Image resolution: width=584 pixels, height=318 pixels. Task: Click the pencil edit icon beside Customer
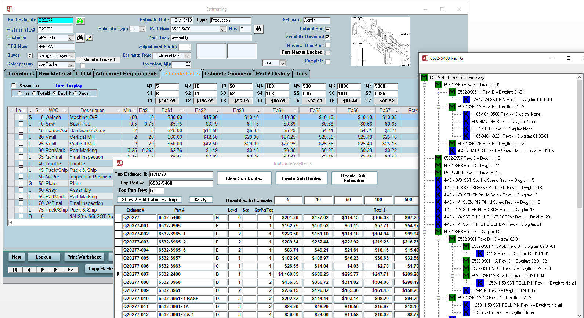pos(89,38)
